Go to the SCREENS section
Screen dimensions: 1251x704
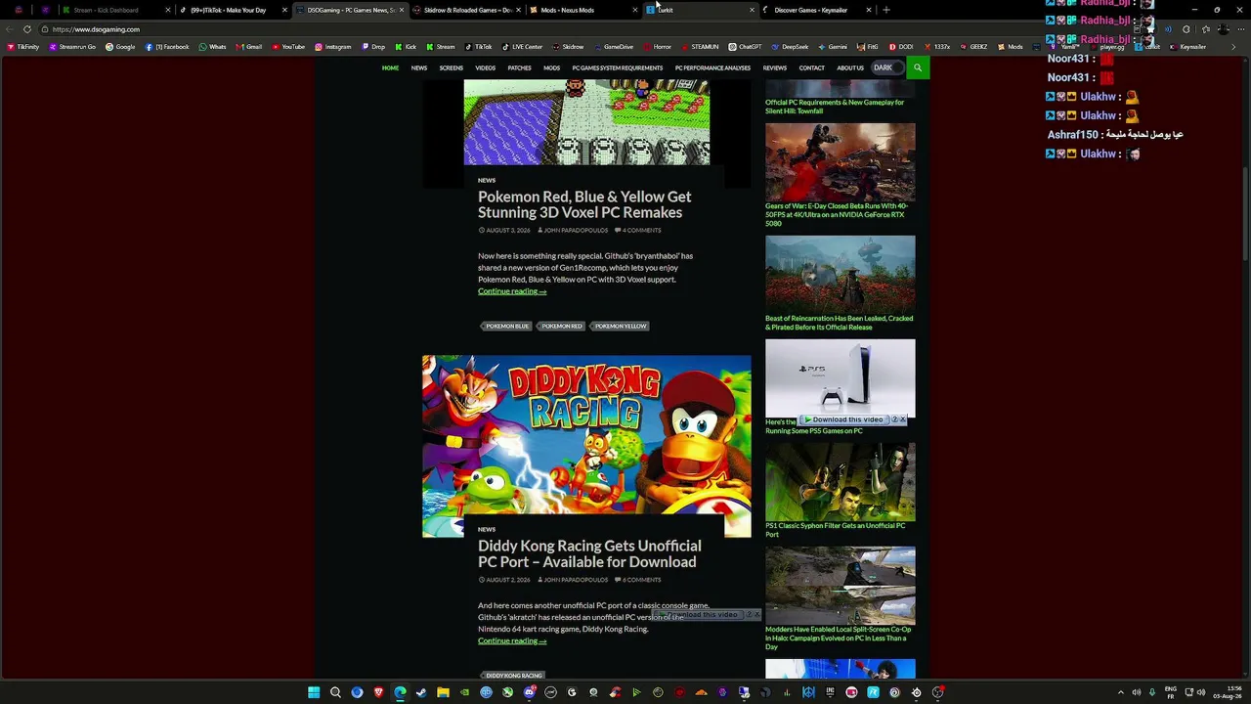point(451,67)
